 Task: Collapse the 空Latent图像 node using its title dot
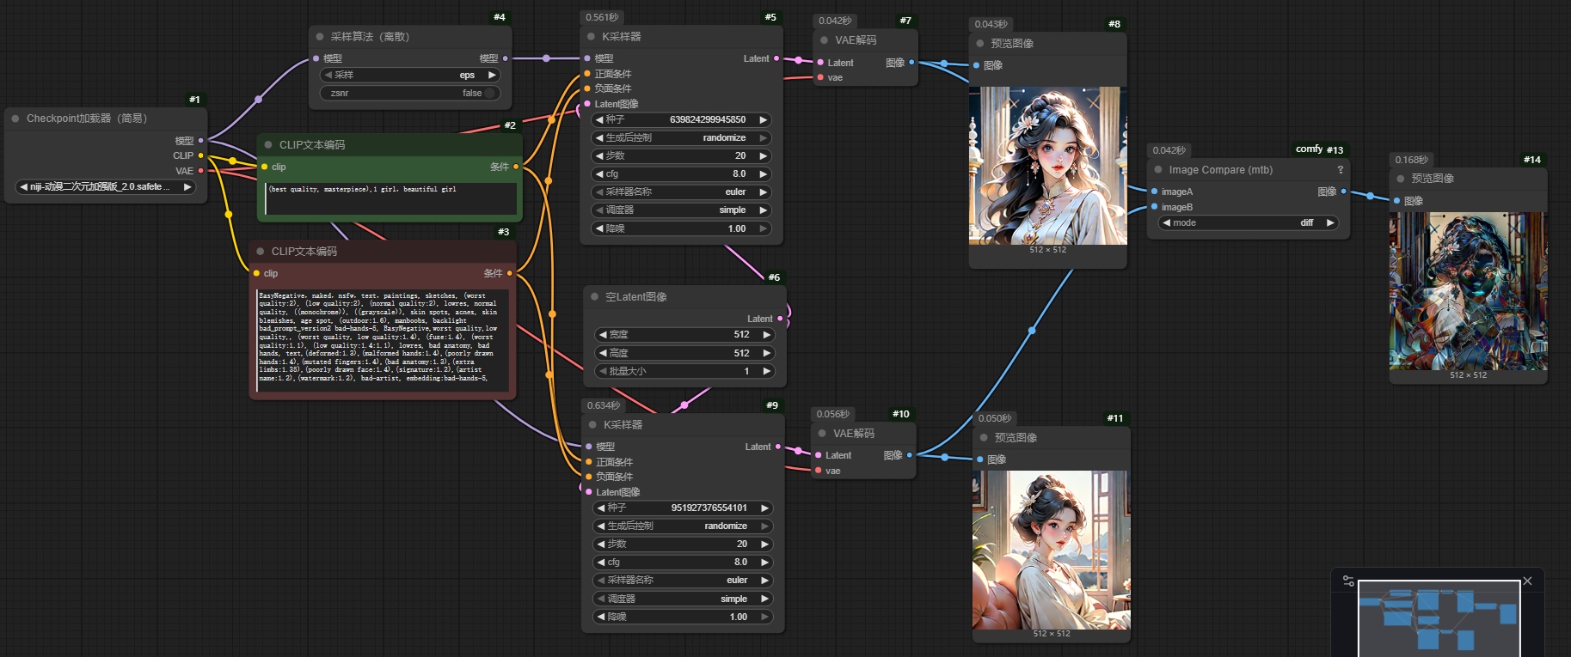[x=594, y=297]
